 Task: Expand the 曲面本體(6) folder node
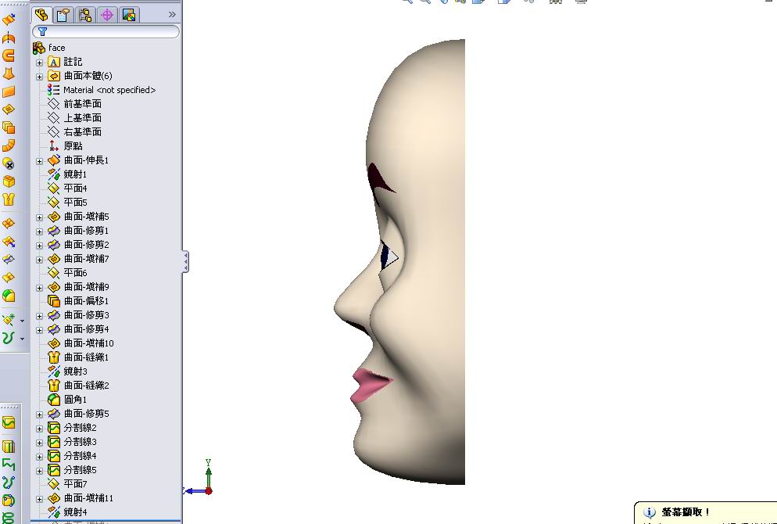coord(39,75)
